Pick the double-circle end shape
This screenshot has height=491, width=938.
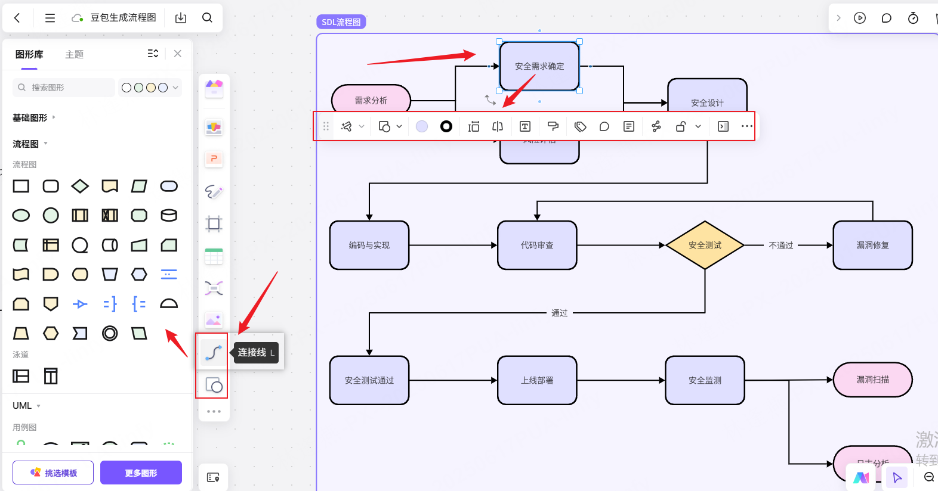[x=110, y=333]
